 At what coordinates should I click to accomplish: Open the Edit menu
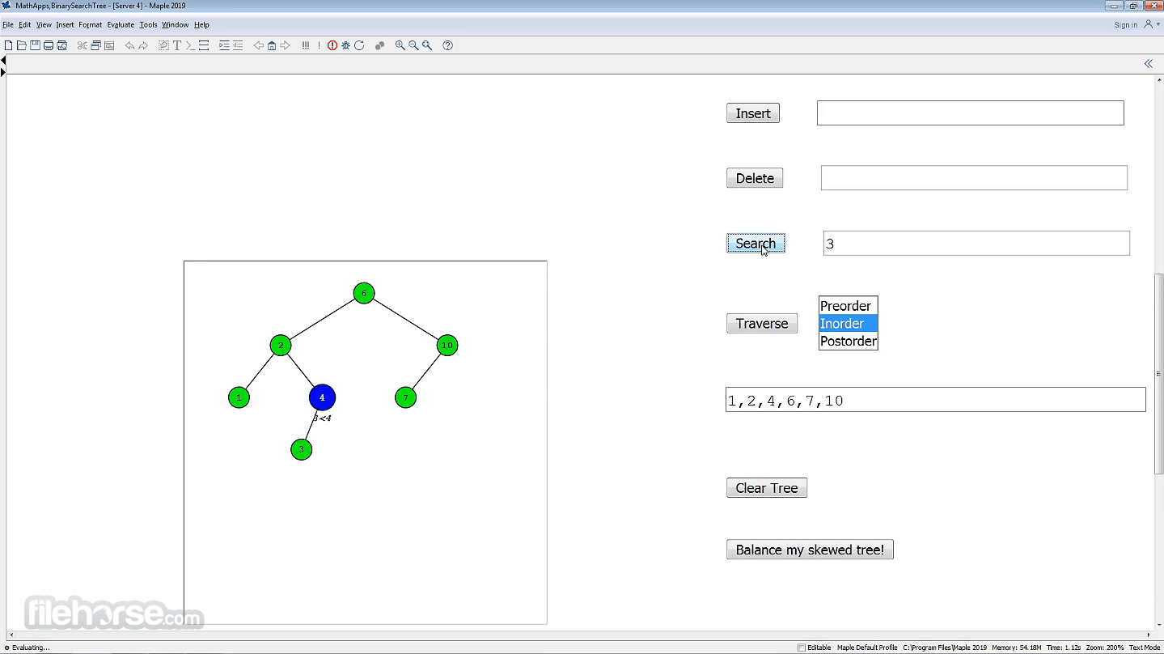25,25
